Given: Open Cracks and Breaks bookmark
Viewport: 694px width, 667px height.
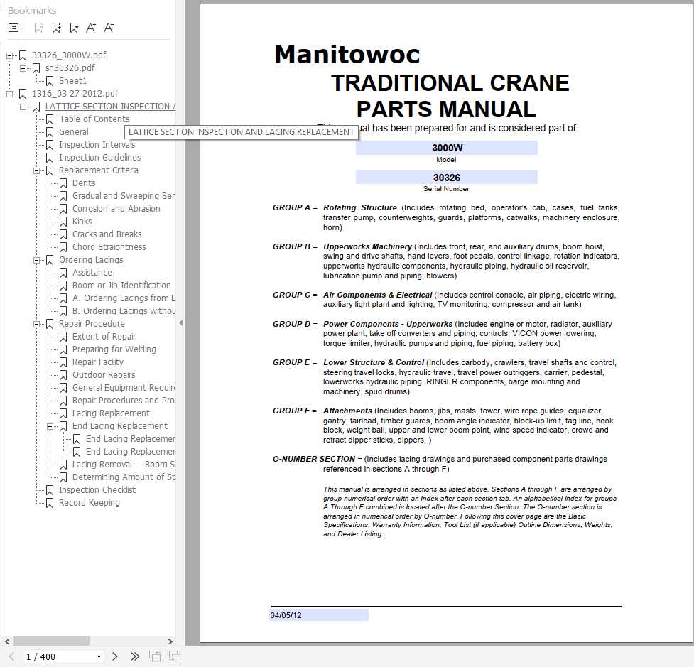Looking at the screenshot, I should 107,234.
